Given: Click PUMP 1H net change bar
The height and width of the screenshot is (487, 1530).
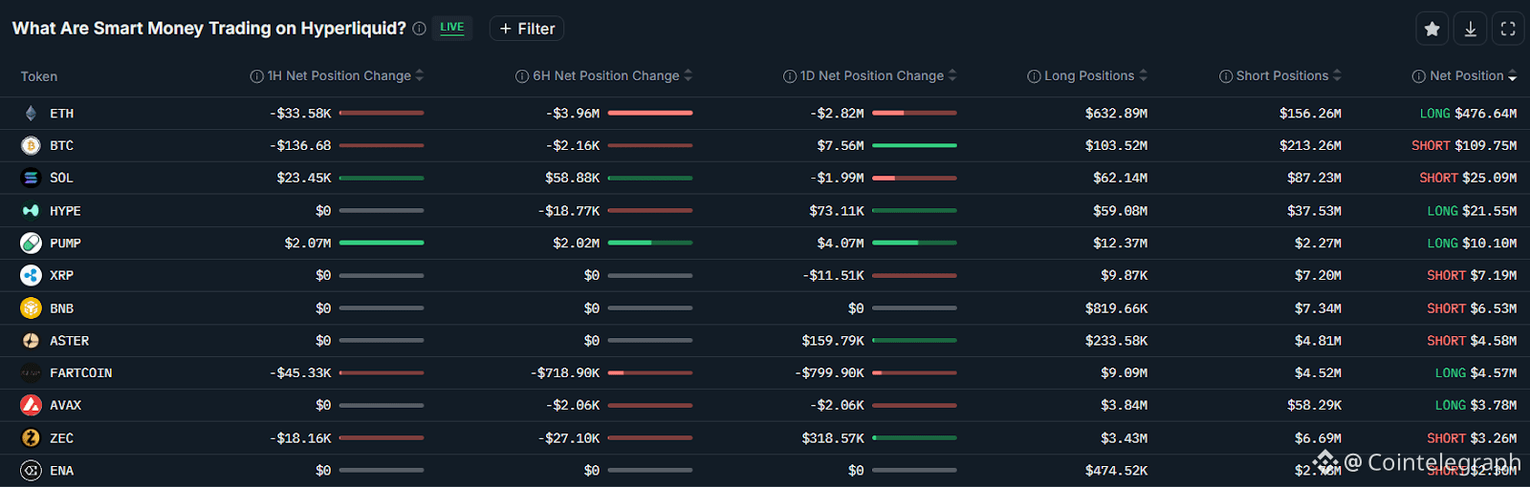Looking at the screenshot, I should click(x=382, y=243).
